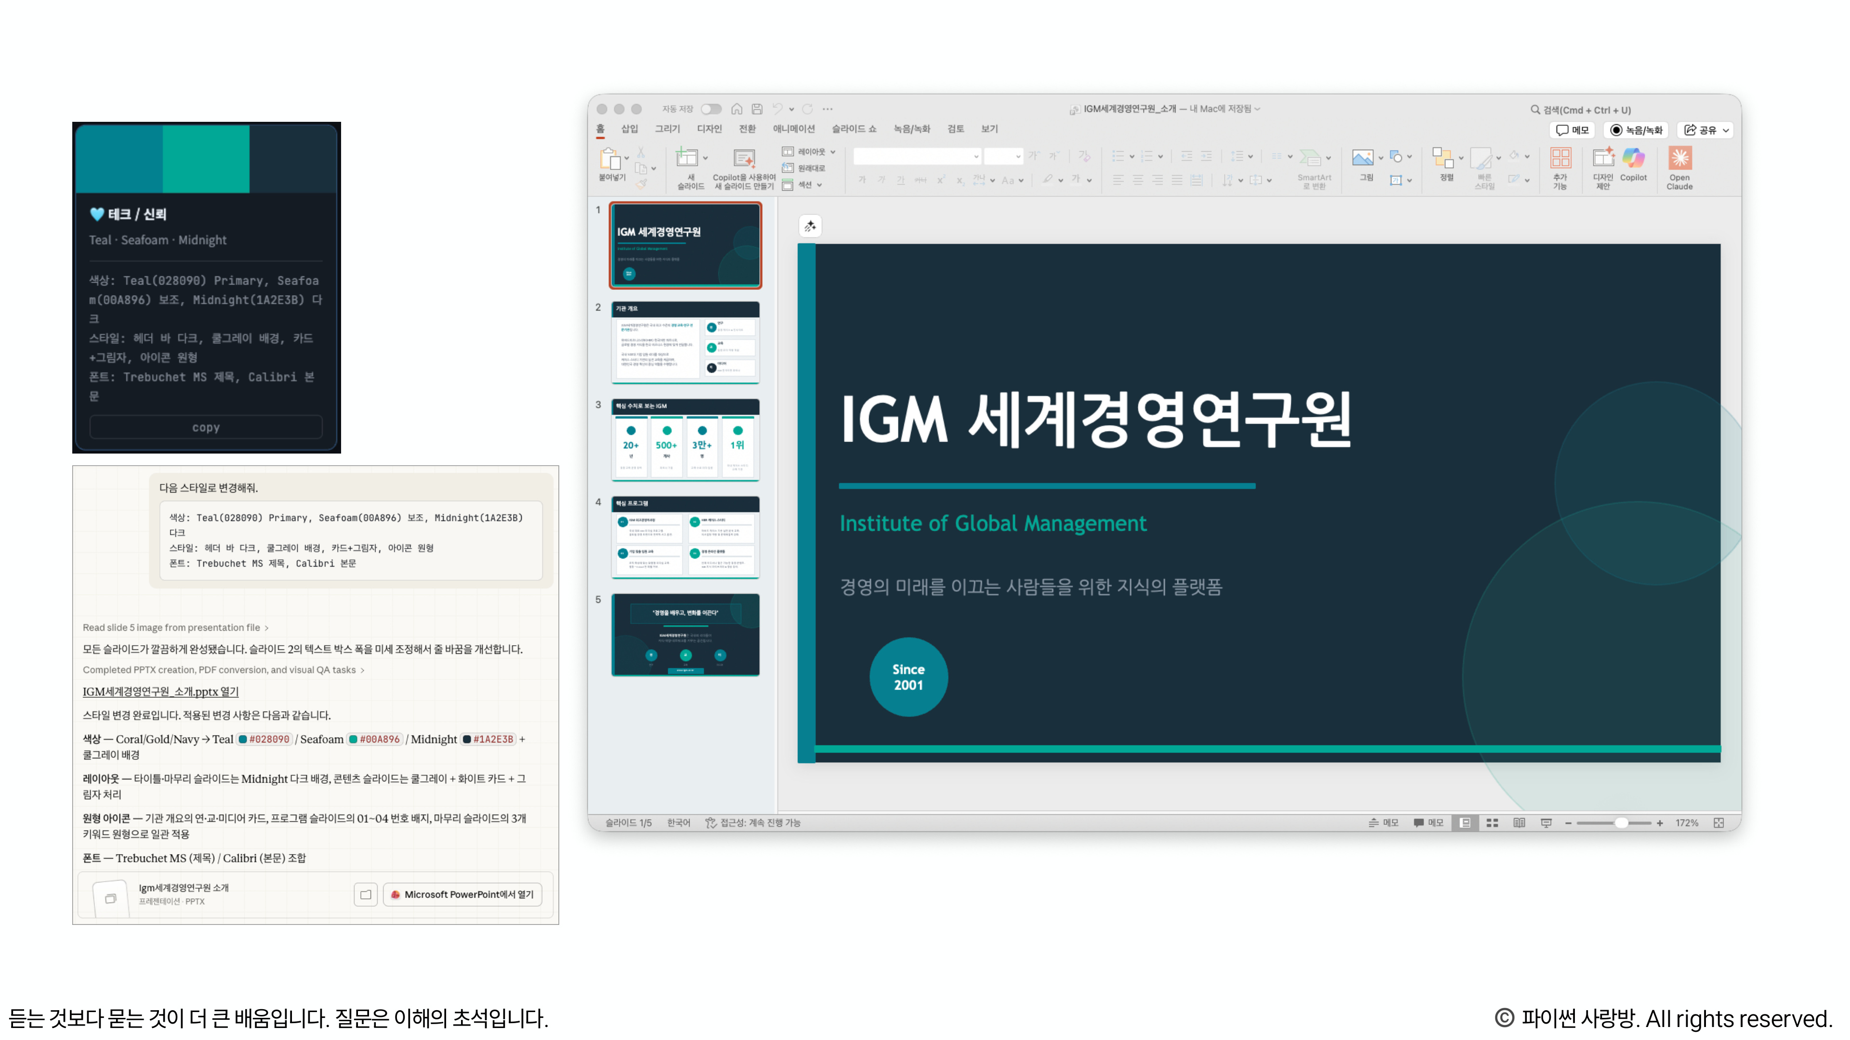
Task: Click the home icon in title bar
Action: coord(737,109)
